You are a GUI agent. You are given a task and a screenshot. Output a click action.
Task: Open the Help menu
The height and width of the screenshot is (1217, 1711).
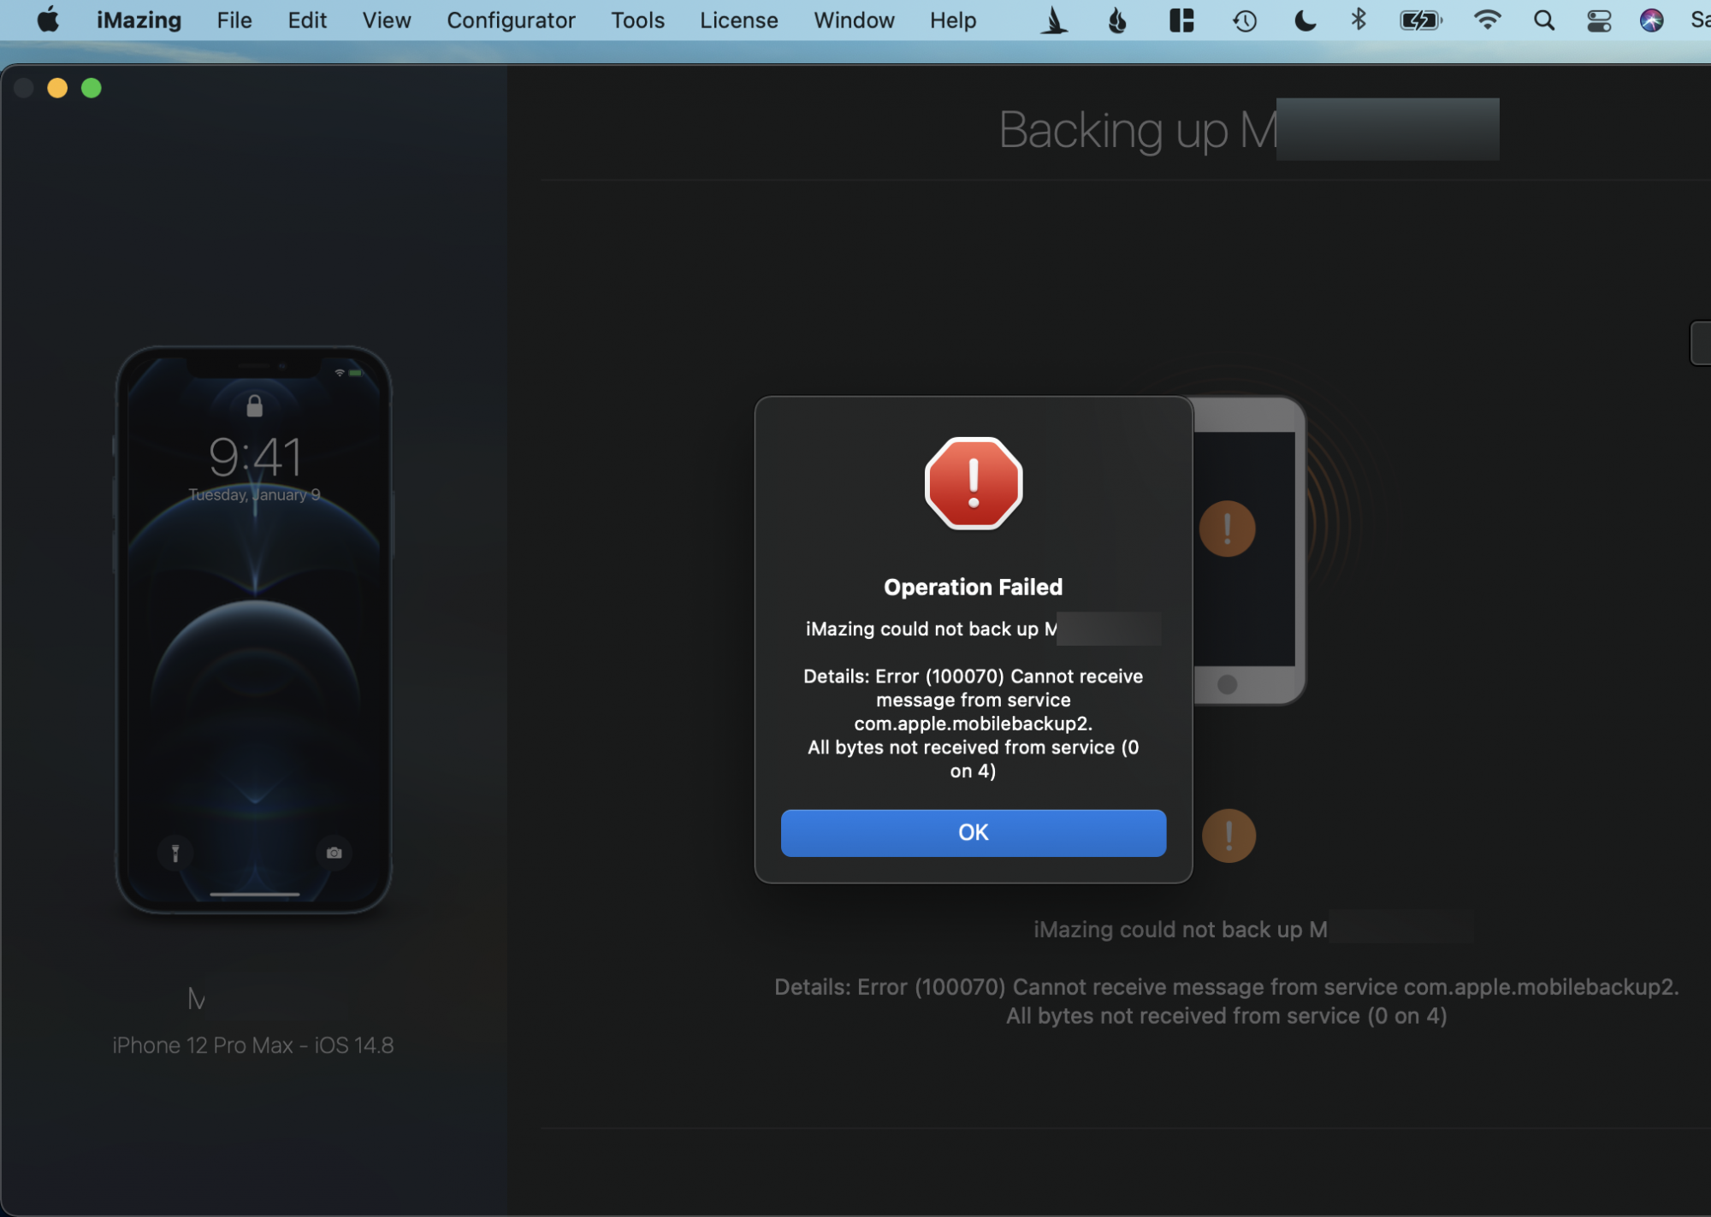tap(953, 20)
